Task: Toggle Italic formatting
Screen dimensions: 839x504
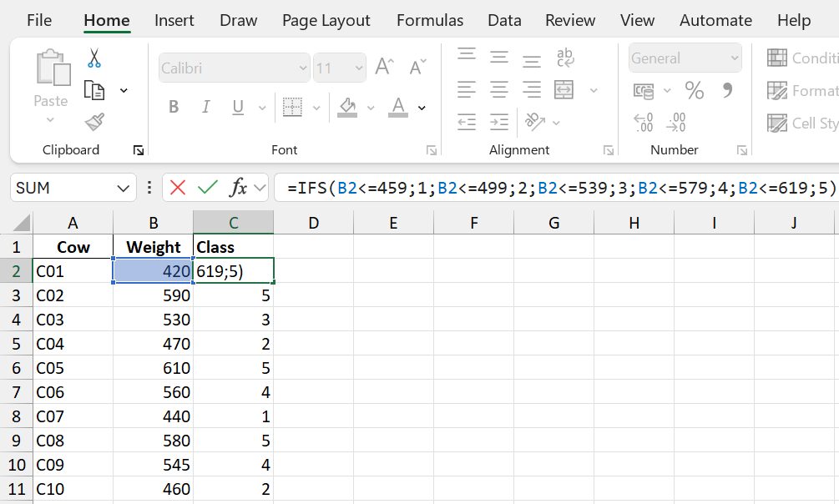Action: coord(205,107)
